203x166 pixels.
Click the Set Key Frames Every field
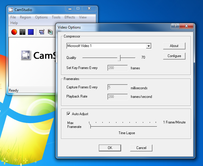tap(117, 68)
